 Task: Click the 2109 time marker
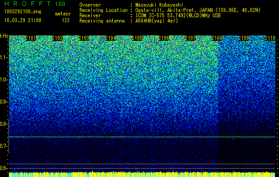pyautogui.click(x=244, y=38)
